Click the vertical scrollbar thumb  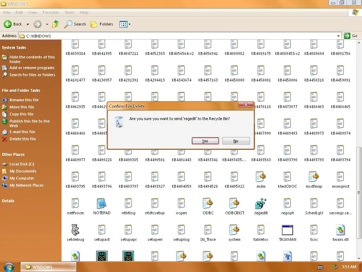click(x=359, y=192)
